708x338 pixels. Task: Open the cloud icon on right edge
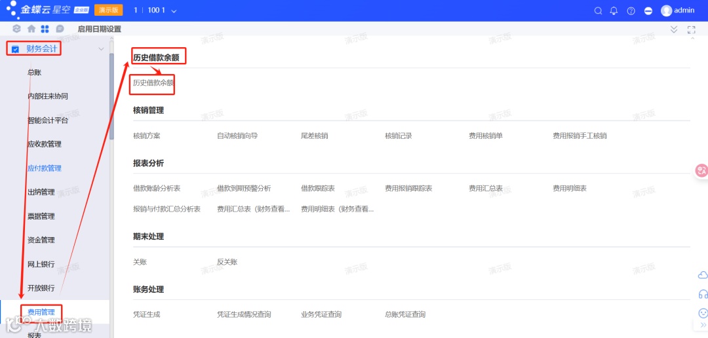703,275
